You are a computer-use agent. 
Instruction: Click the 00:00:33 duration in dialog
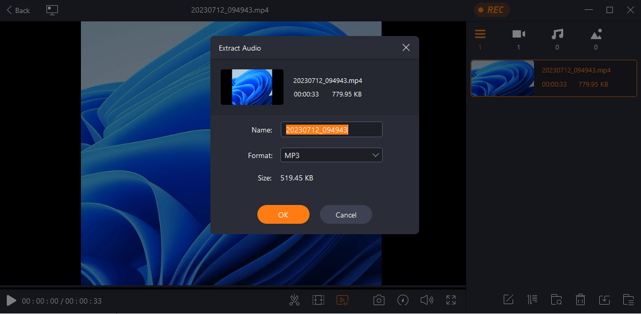(306, 94)
